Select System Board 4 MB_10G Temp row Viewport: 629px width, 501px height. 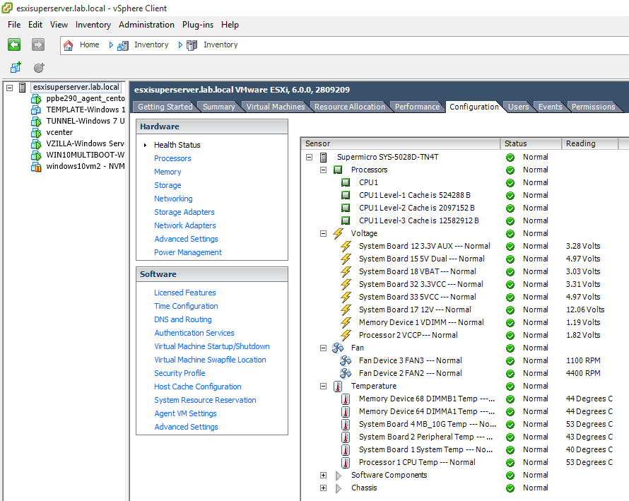pos(427,425)
